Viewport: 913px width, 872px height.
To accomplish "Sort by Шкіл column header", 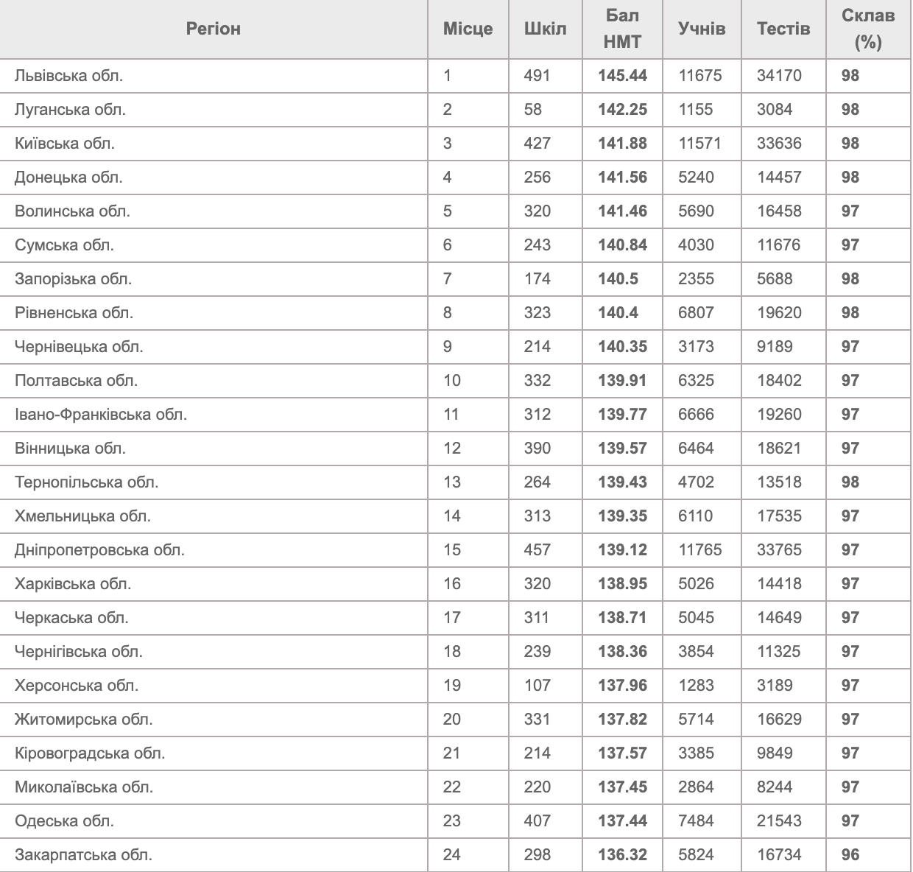I will [545, 29].
